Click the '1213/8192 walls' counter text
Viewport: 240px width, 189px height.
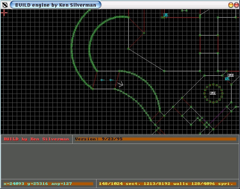click(166, 183)
